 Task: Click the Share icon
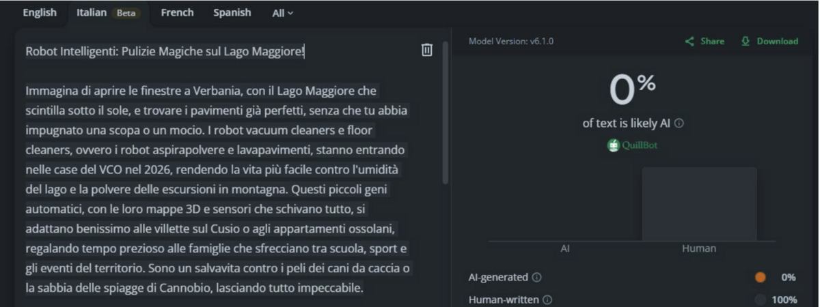pos(690,42)
